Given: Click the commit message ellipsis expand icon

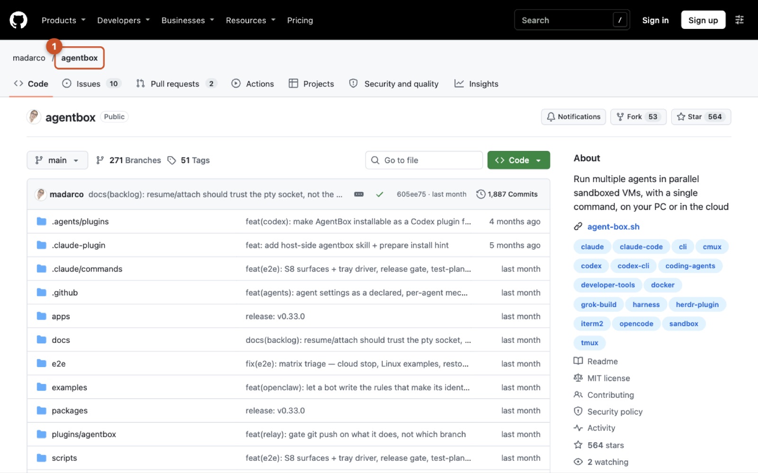Looking at the screenshot, I should point(359,194).
